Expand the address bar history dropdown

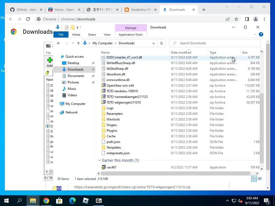pos(153,43)
